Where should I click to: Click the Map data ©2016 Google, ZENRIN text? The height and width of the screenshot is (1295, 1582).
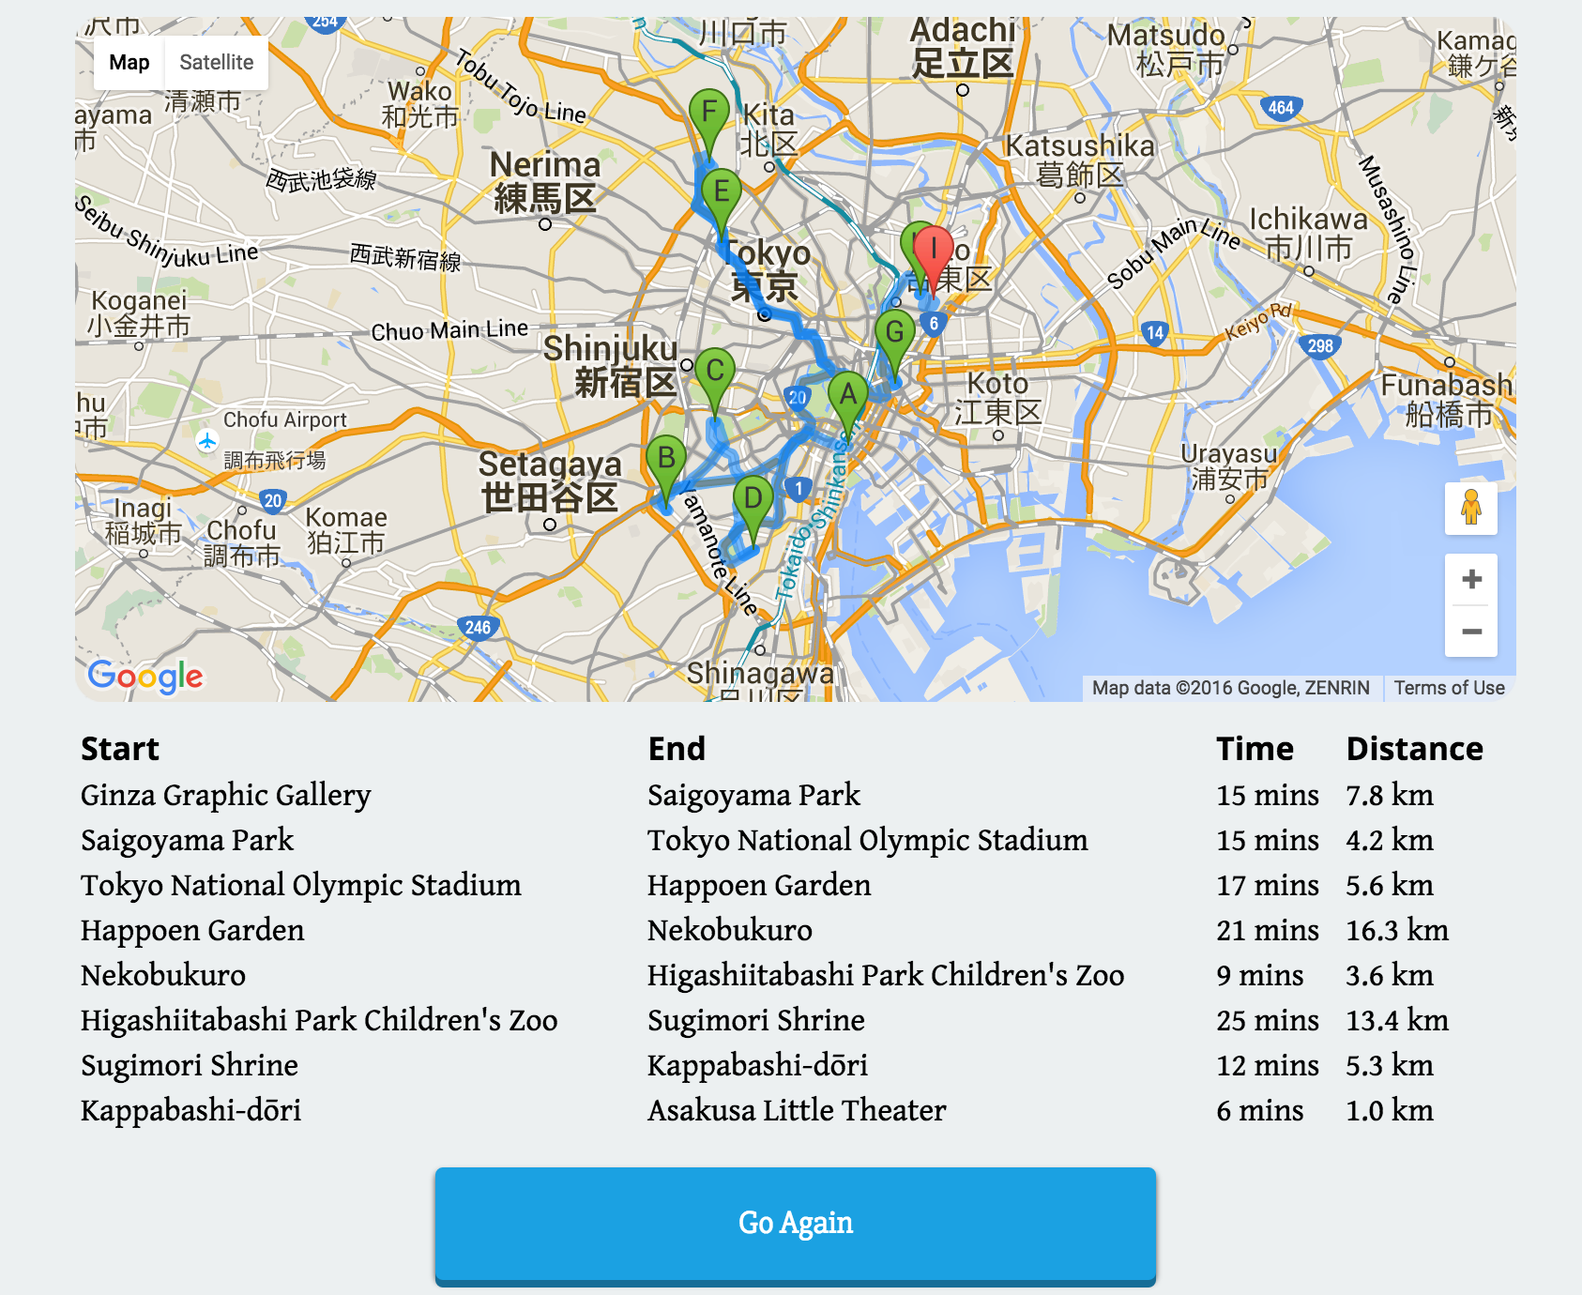(x=1230, y=688)
